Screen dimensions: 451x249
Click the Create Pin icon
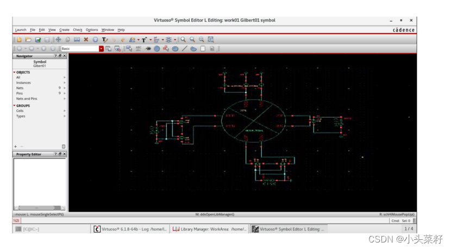[x=148, y=49]
